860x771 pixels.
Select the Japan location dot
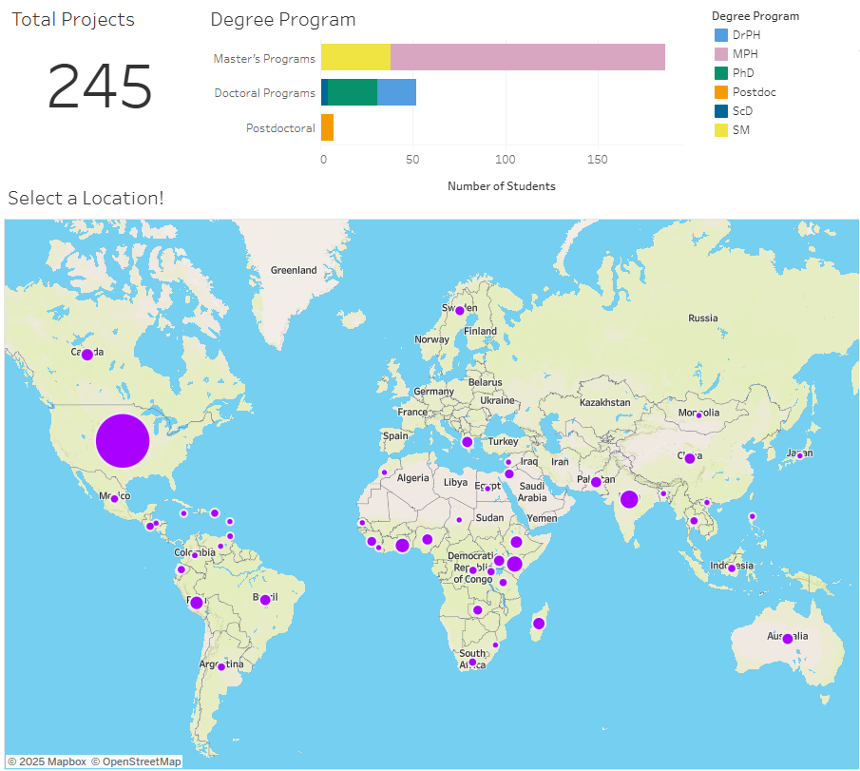pos(800,456)
